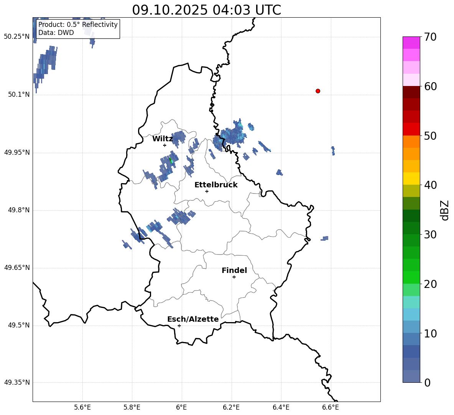The width and height of the screenshot is (454, 415).
Task: Click the latitude label 50.1°N
Action: (x=19, y=94)
